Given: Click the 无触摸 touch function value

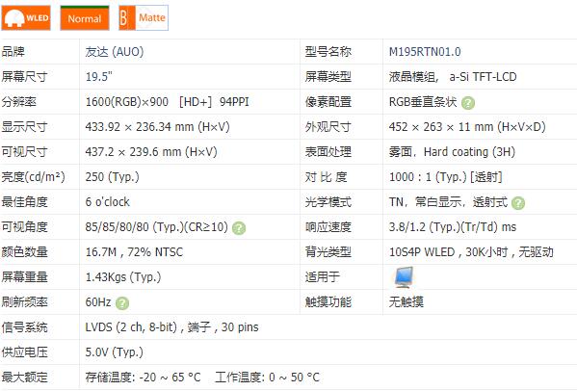Looking at the screenshot, I should 407,302.
